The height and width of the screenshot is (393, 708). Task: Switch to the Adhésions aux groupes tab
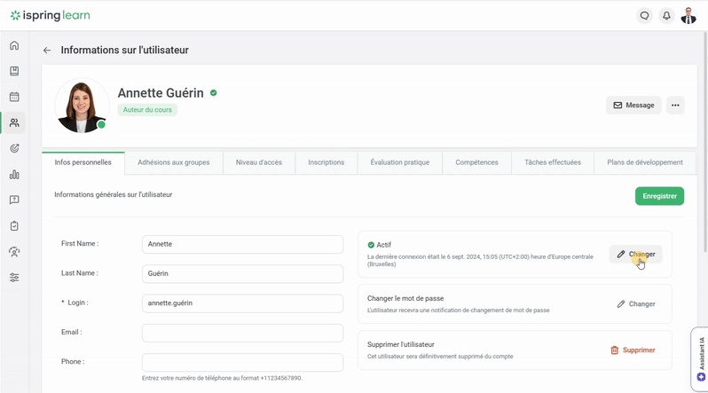174,162
